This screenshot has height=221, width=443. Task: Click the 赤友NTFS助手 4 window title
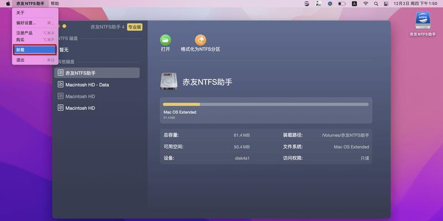[x=107, y=27]
